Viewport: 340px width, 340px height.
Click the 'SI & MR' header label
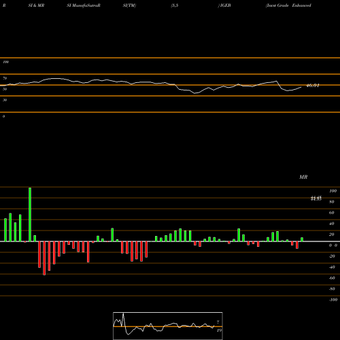coord(36,5)
